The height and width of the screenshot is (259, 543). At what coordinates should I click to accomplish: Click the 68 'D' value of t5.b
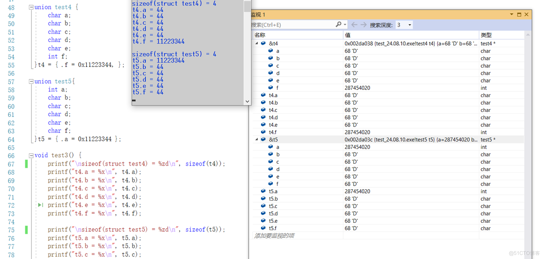[351, 199]
